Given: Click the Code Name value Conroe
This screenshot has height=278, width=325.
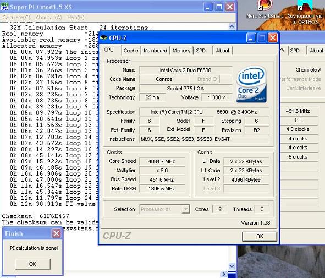Looking at the screenshot, I should pos(164,79).
